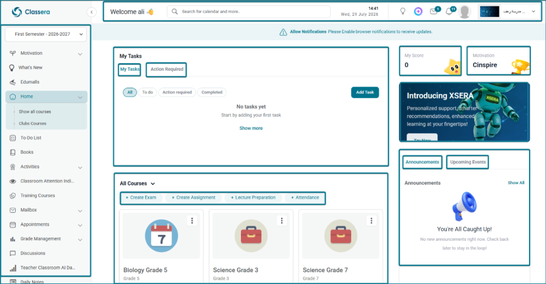Click the Mailbox sidebar icon
This screenshot has width=546, height=284.
point(12,210)
